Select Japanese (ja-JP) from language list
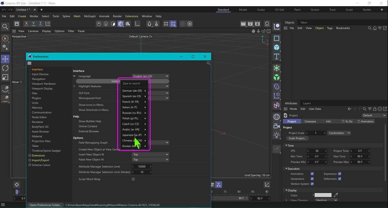 pos(132,135)
